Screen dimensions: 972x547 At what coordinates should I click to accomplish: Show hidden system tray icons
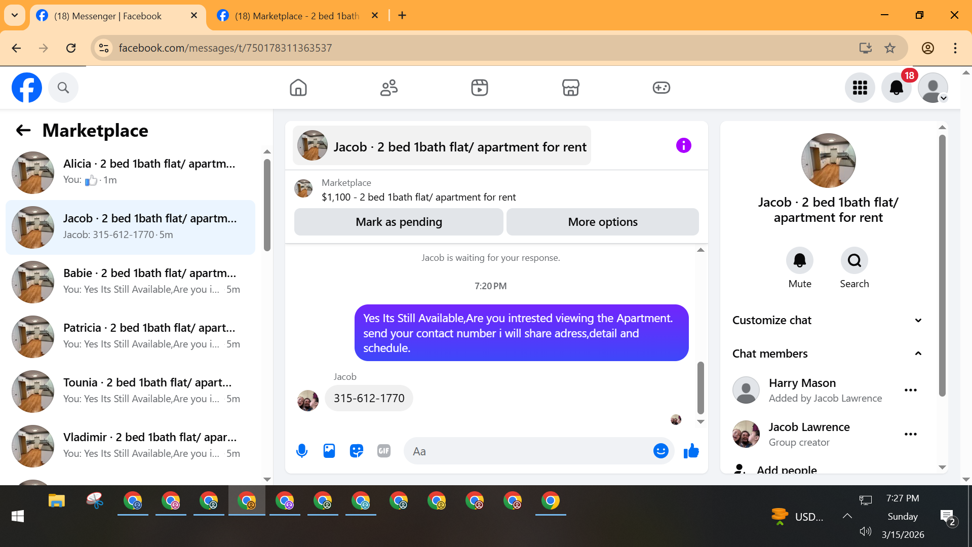pyautogui.click(x=847, y=516)
